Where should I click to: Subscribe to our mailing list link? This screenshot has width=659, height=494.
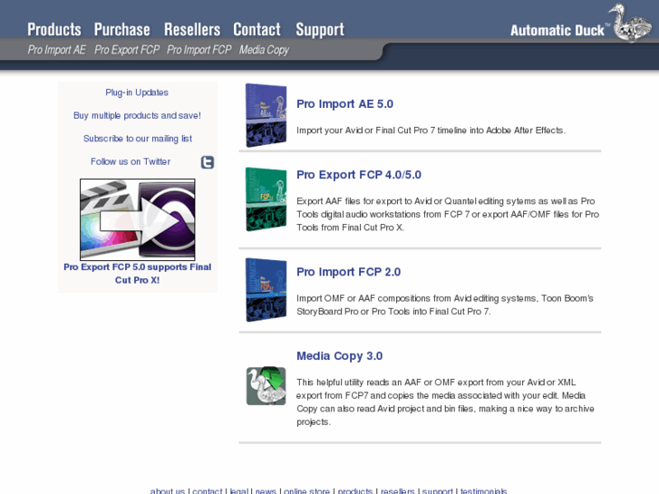[138, 139]
